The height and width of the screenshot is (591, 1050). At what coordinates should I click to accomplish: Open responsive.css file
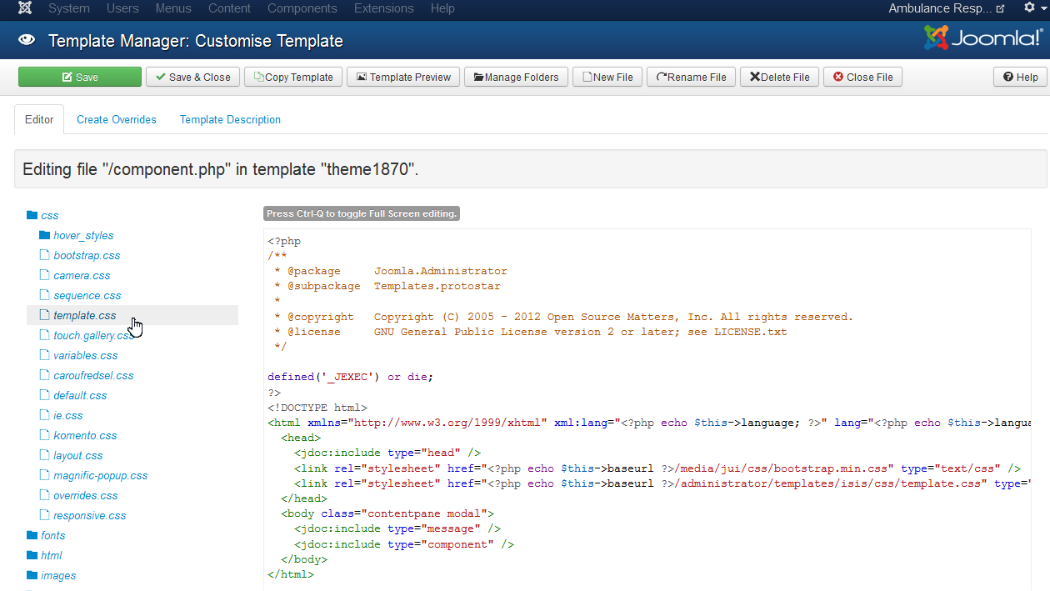(x=90, y=516)
